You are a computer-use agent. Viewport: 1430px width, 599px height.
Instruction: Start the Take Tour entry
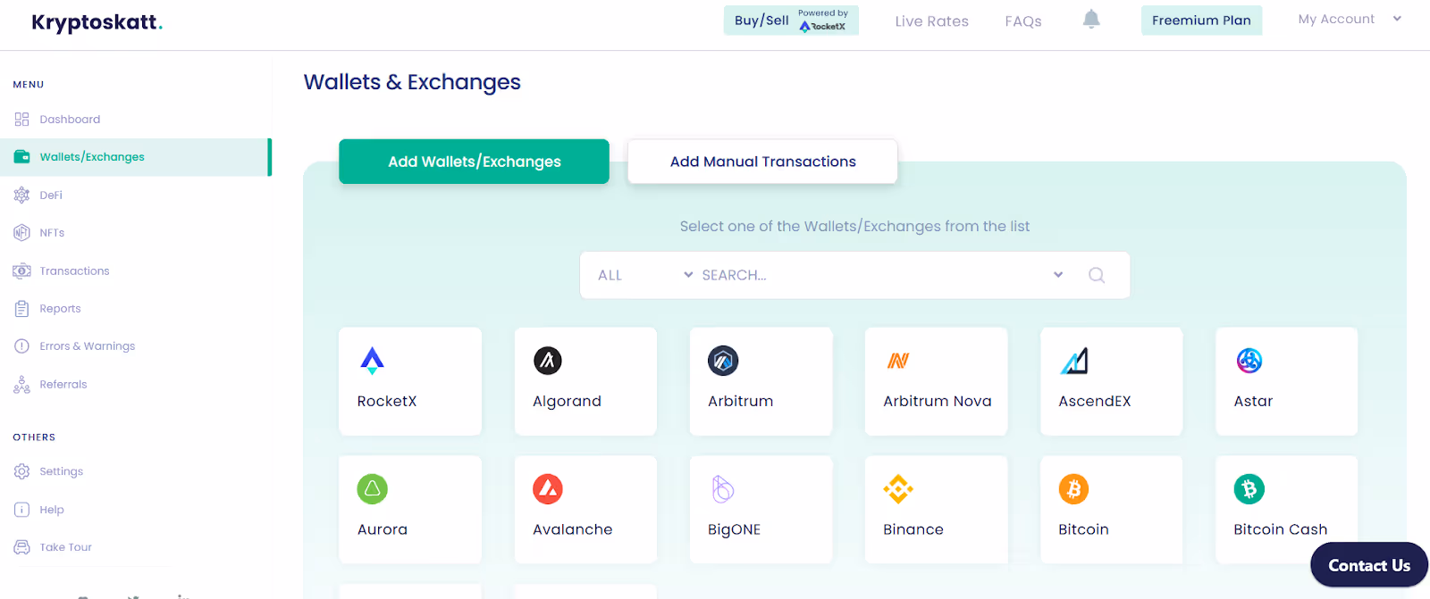[x=65, y=547]
